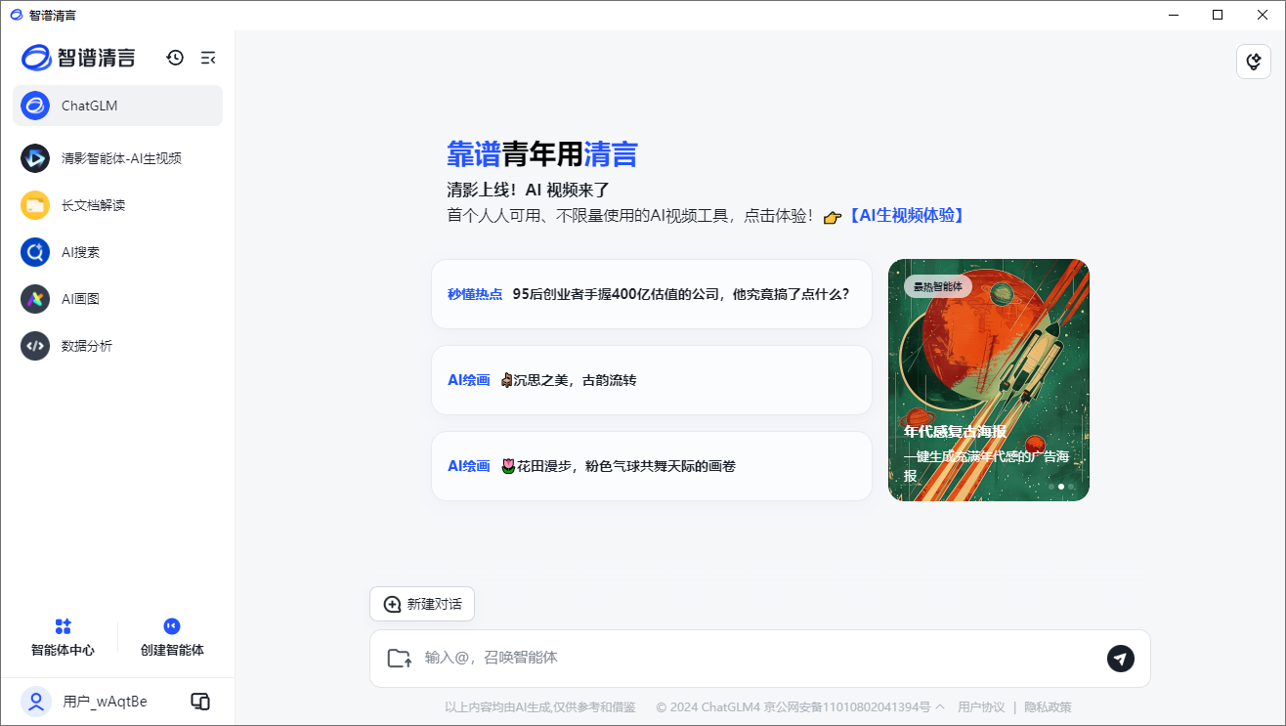Image resolution: width=1286 pixels, height=726 pixels.
Task: Open the 数据分析 data analysis tool
Action: 117,345
